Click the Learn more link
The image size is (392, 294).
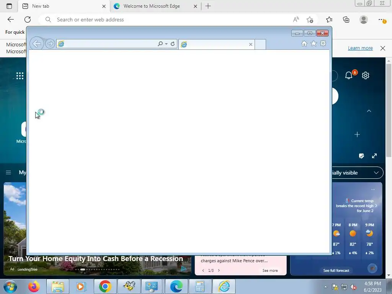click(x=360, y=48)
